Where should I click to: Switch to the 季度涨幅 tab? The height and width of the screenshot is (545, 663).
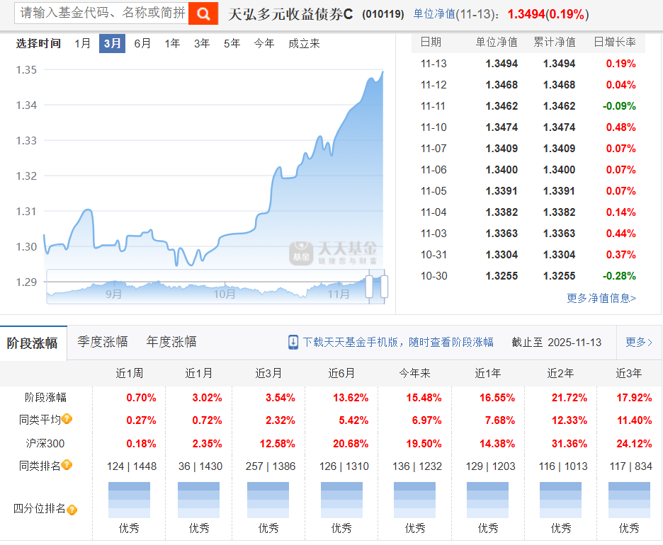coord(103,342)
